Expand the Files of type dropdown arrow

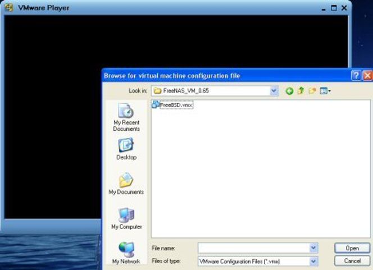tap(313, 262)
